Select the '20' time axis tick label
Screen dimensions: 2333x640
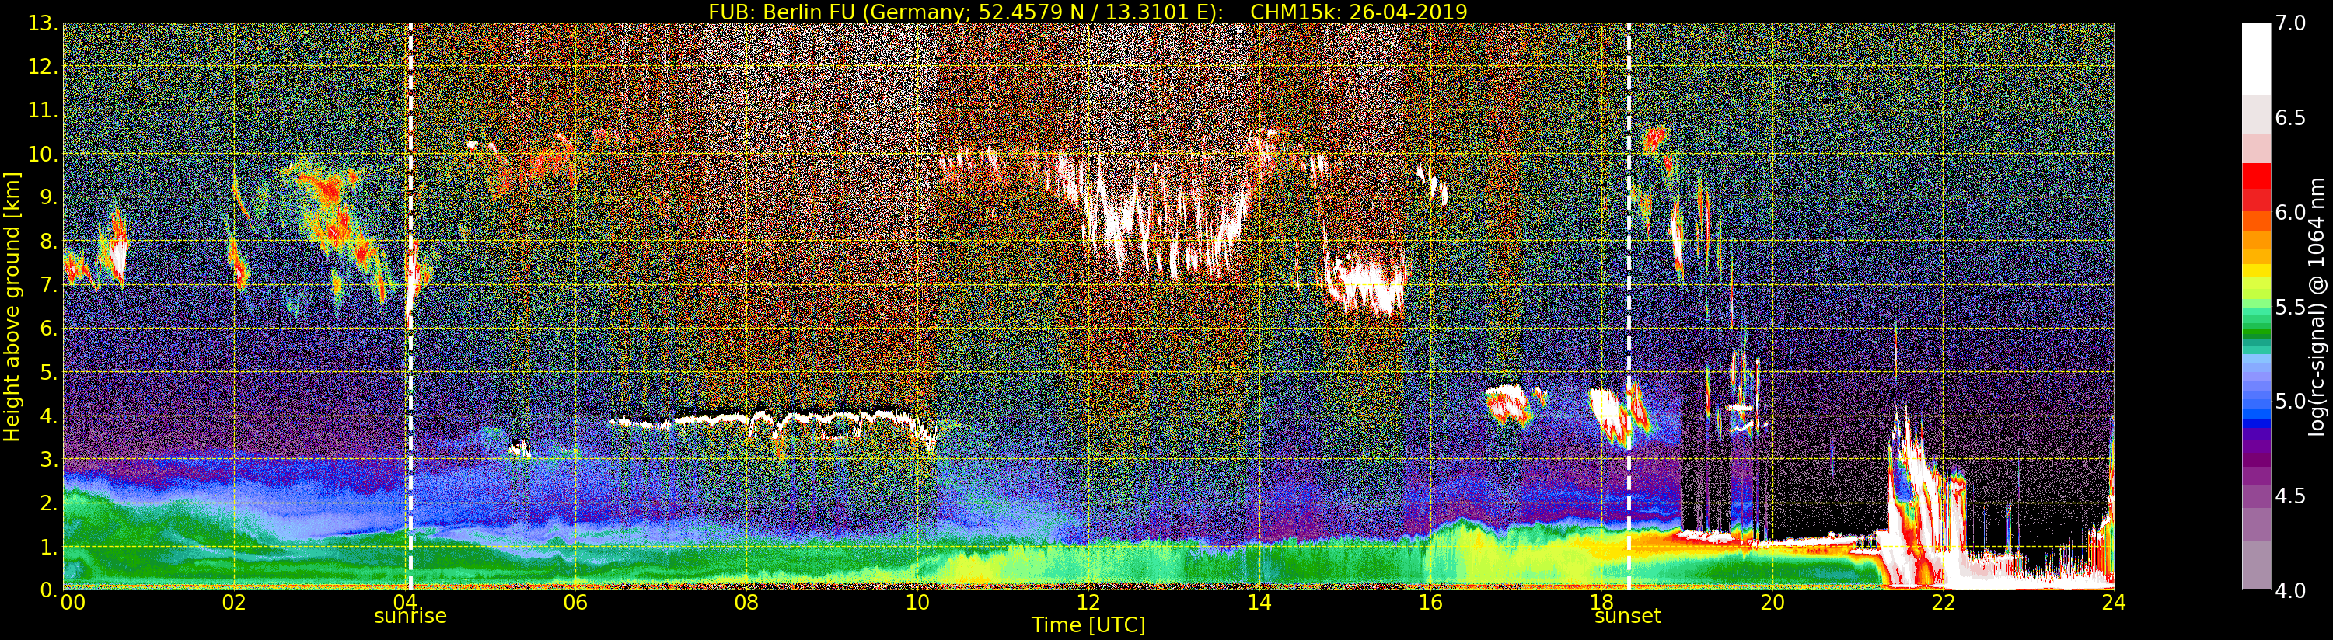[1772, 603]
